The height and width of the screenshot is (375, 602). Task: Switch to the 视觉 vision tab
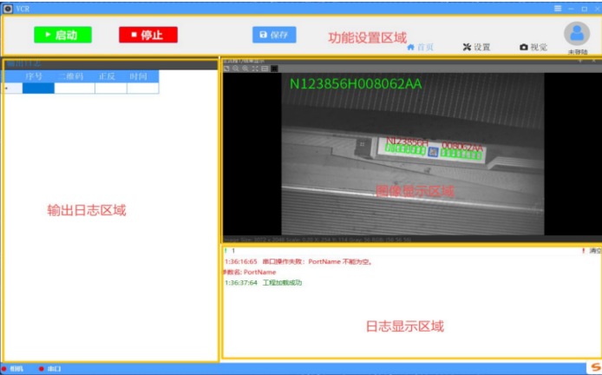tap(533, 47)
